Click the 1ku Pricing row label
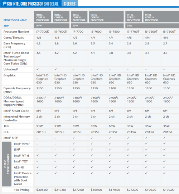179x194 pixels. [x=21, y=190]
